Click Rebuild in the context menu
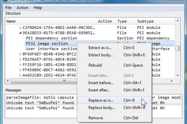Screen dimensions: 187x124 (x=95, y=65)
